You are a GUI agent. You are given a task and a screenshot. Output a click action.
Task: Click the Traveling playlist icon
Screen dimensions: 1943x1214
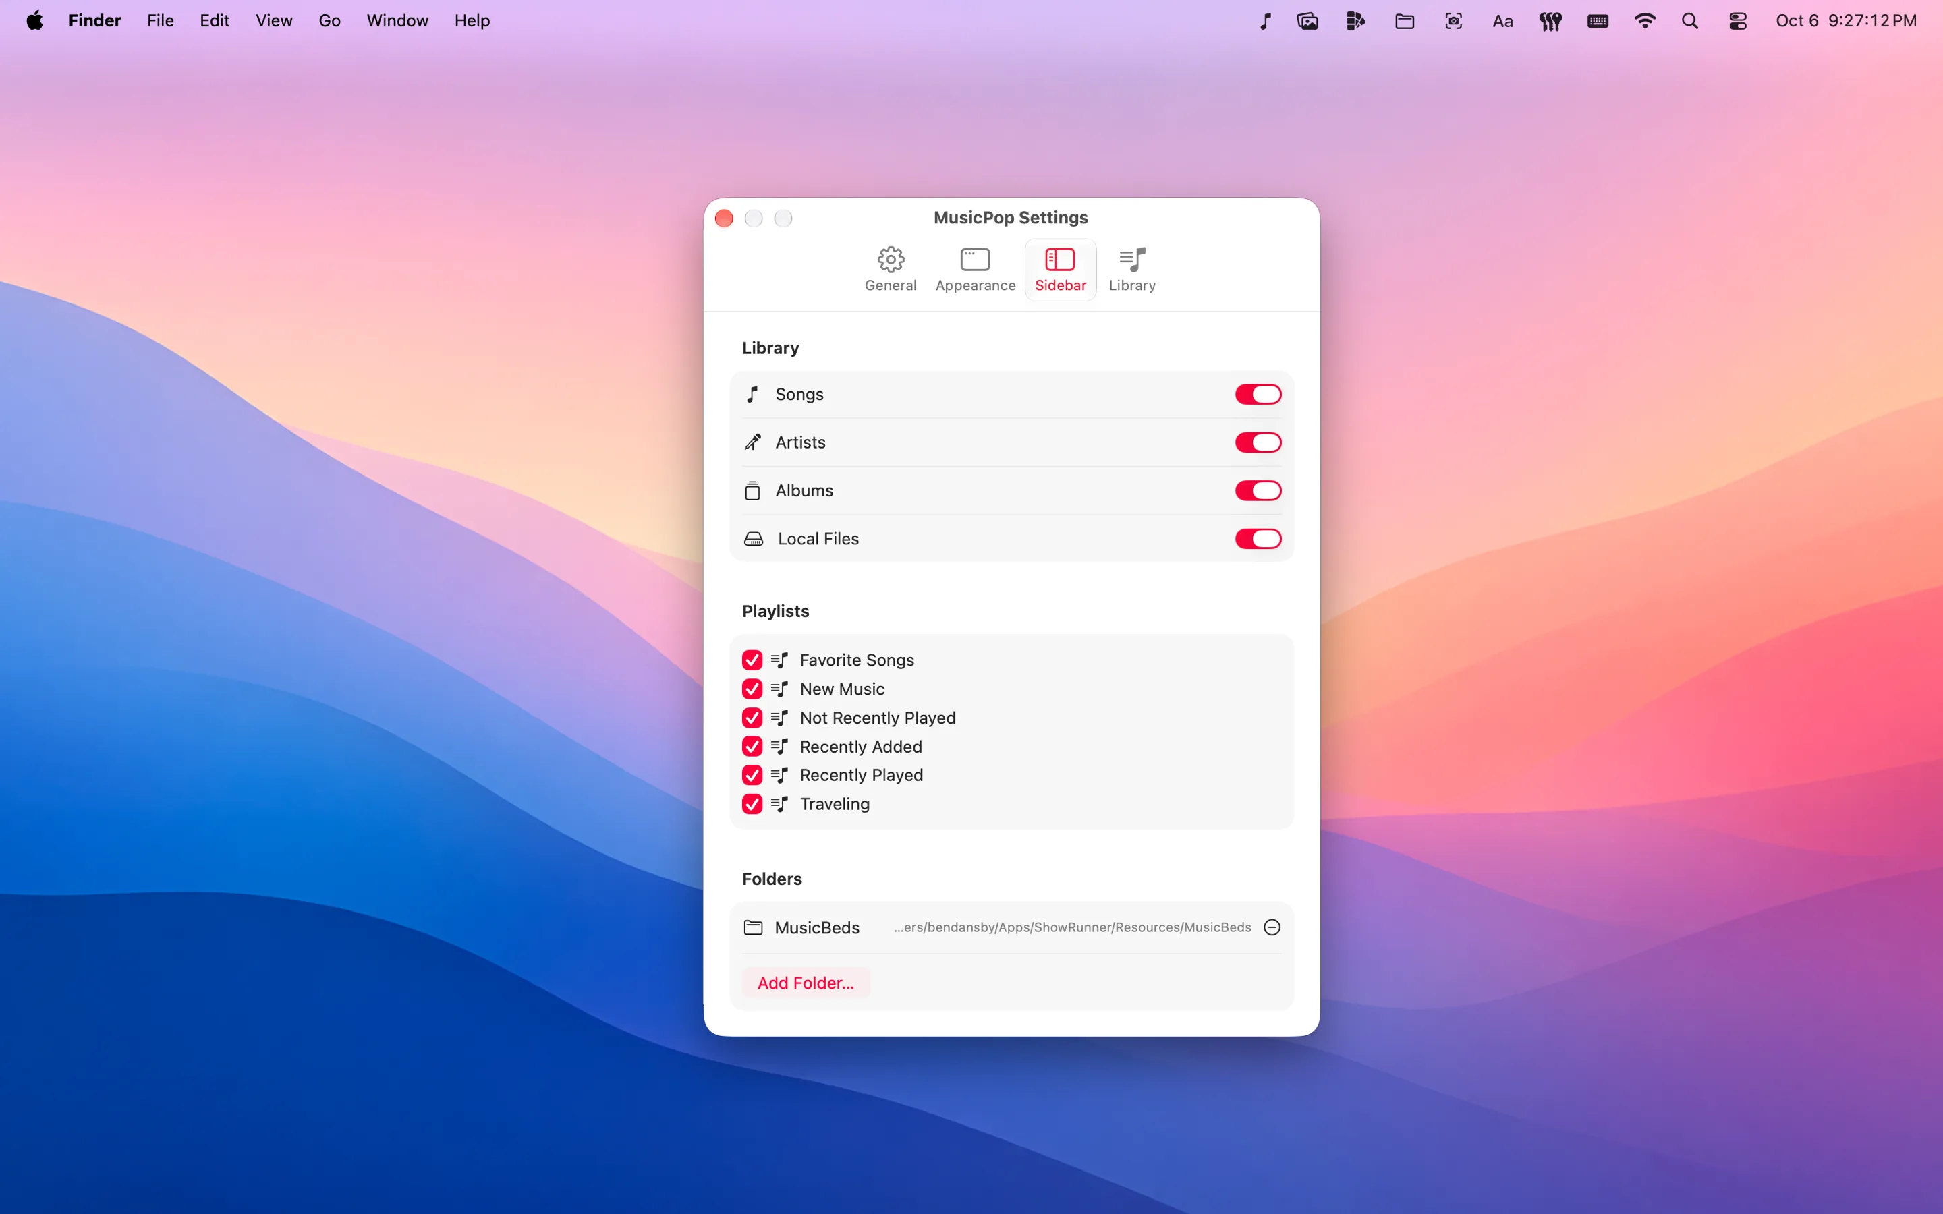pyautogui.click(x=780, y=804)
